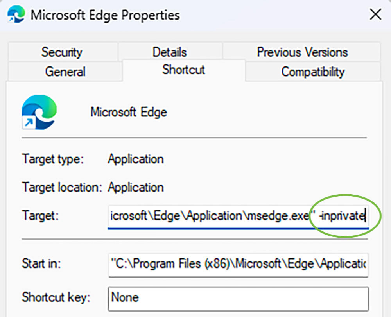Click the Microsoft Edge name text beside icon

tap(129, 112)
